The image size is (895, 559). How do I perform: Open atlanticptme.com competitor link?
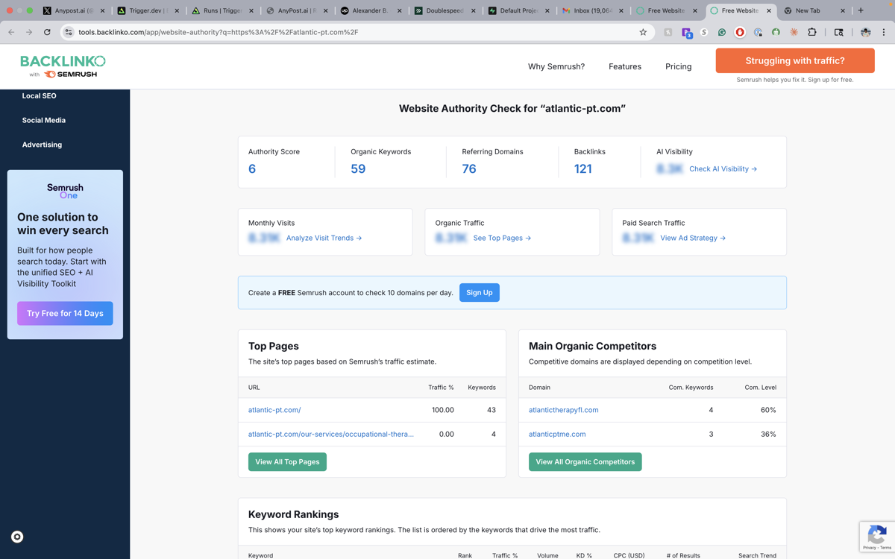[557, 434]
